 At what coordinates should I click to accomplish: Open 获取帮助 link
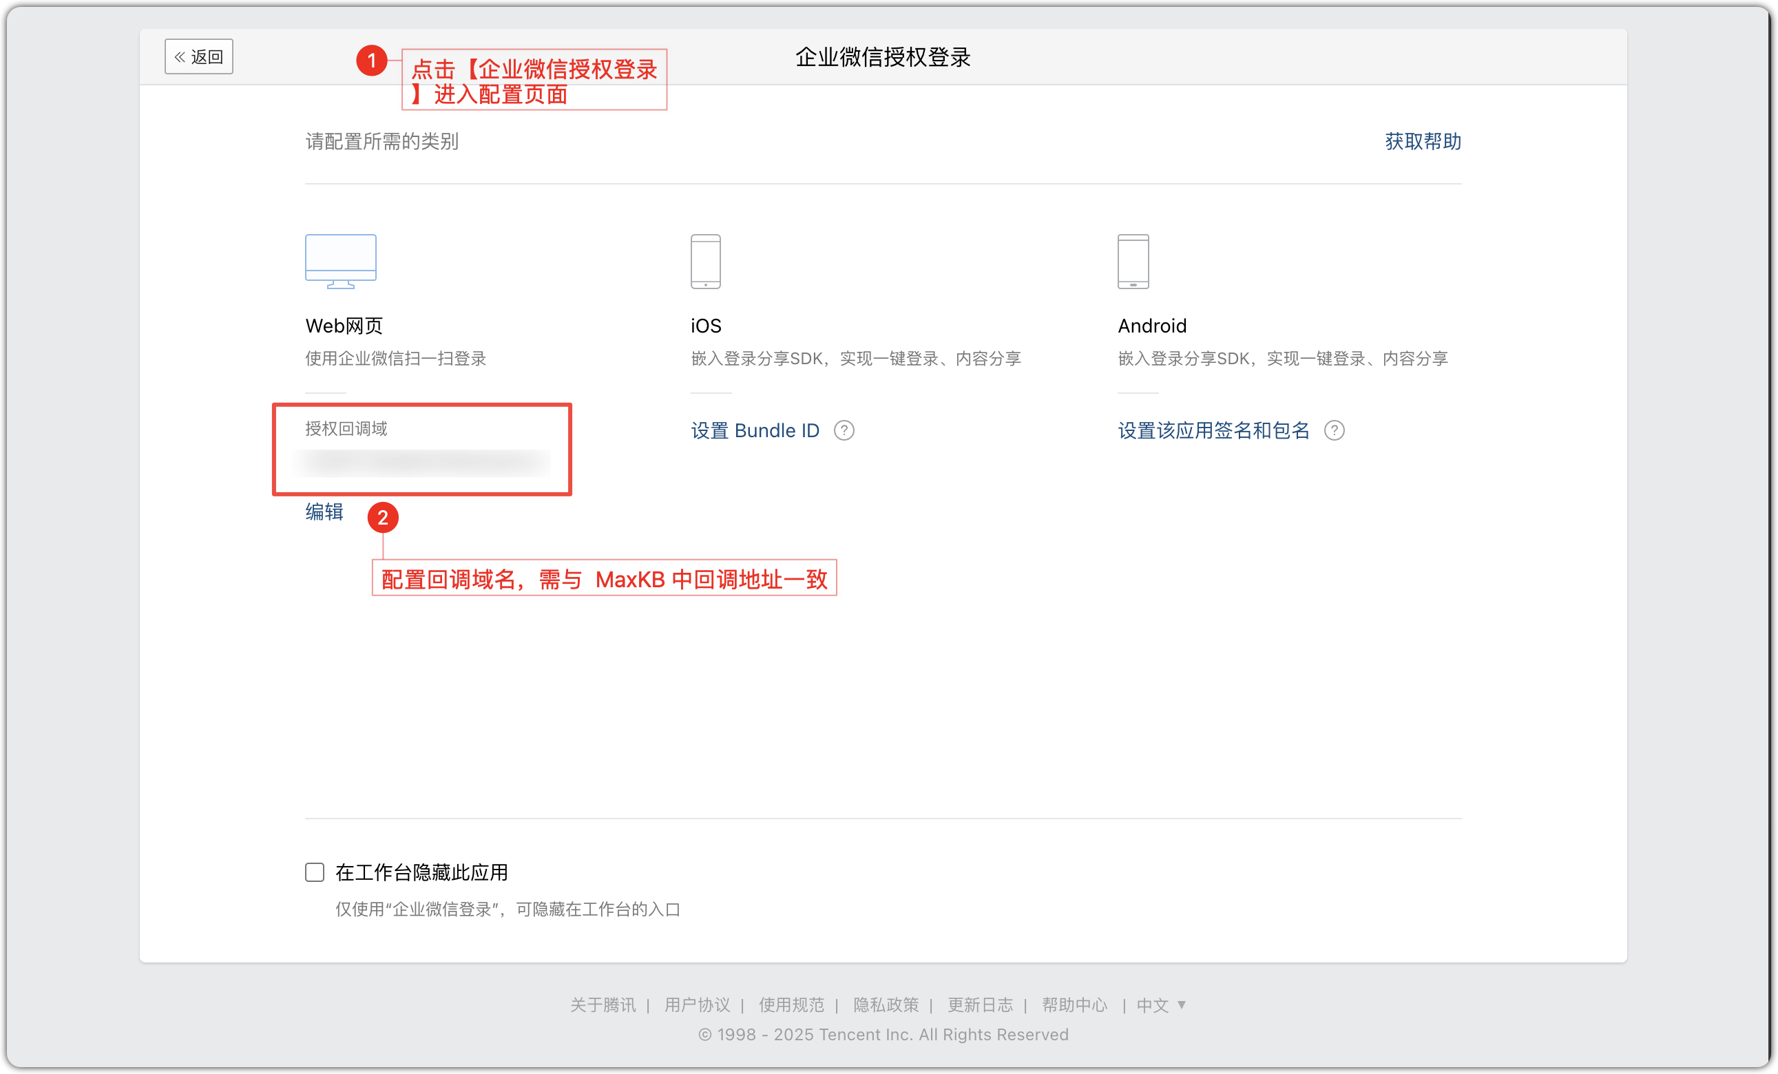coord(1422,142)
